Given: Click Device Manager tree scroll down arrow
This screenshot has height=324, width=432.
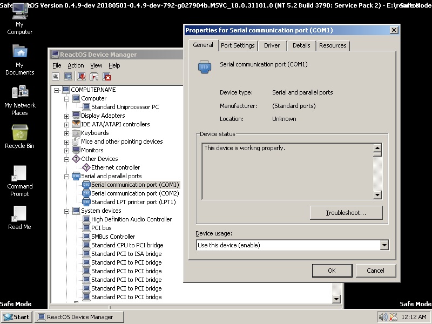Looking at the screenshot, I should coord(336,299).
